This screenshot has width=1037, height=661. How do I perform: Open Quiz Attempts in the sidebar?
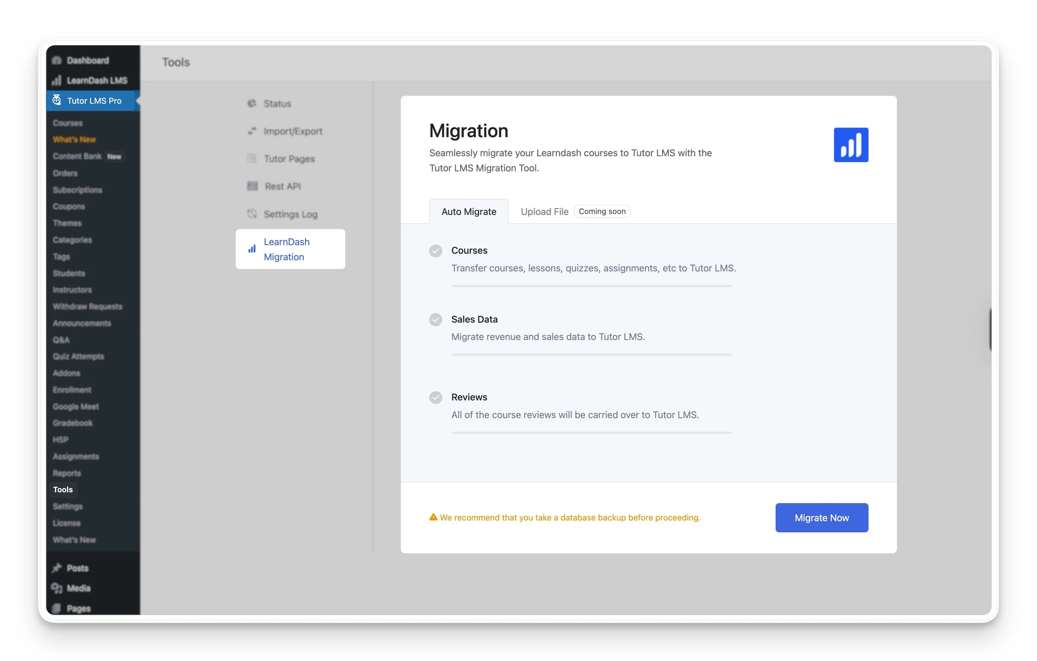click(x=78, y=356)
